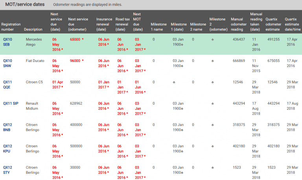Screen dimensions: 302x180
Task: Select the QX11 SIP vehicle link
Action: tap(11, 104)
